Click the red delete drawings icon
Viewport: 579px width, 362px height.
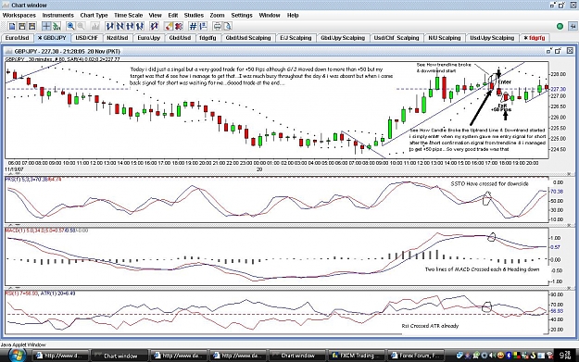179,26
